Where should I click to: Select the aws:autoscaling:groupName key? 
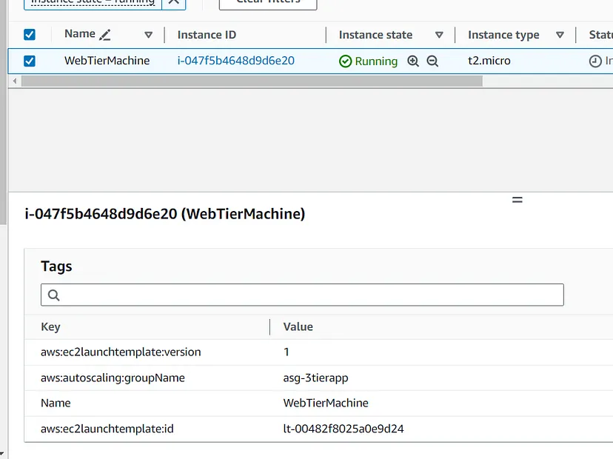[113, 378]
